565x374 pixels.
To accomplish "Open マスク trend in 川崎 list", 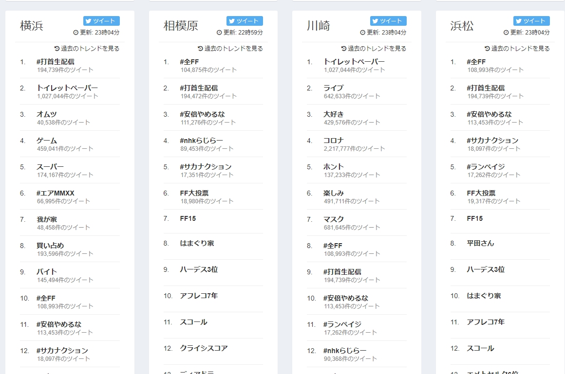I will click(333, 219).
